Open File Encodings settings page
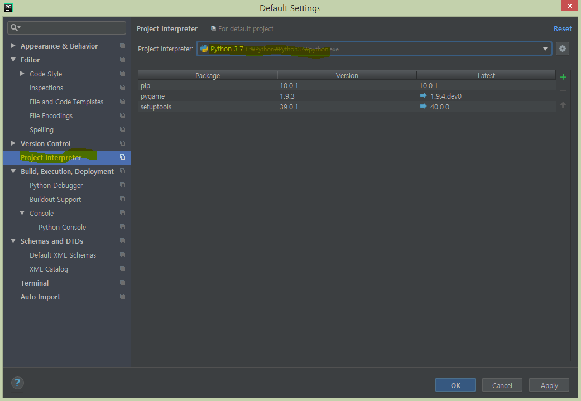The width and height of the screenshot is (581, 401). [x=51, y=116]
